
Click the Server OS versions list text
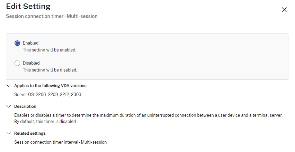point(48,94)
